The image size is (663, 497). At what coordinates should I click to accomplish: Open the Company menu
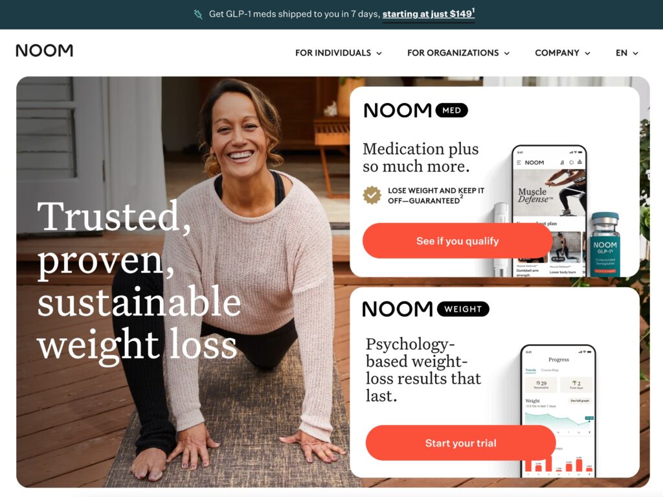[x=563, y=53]
